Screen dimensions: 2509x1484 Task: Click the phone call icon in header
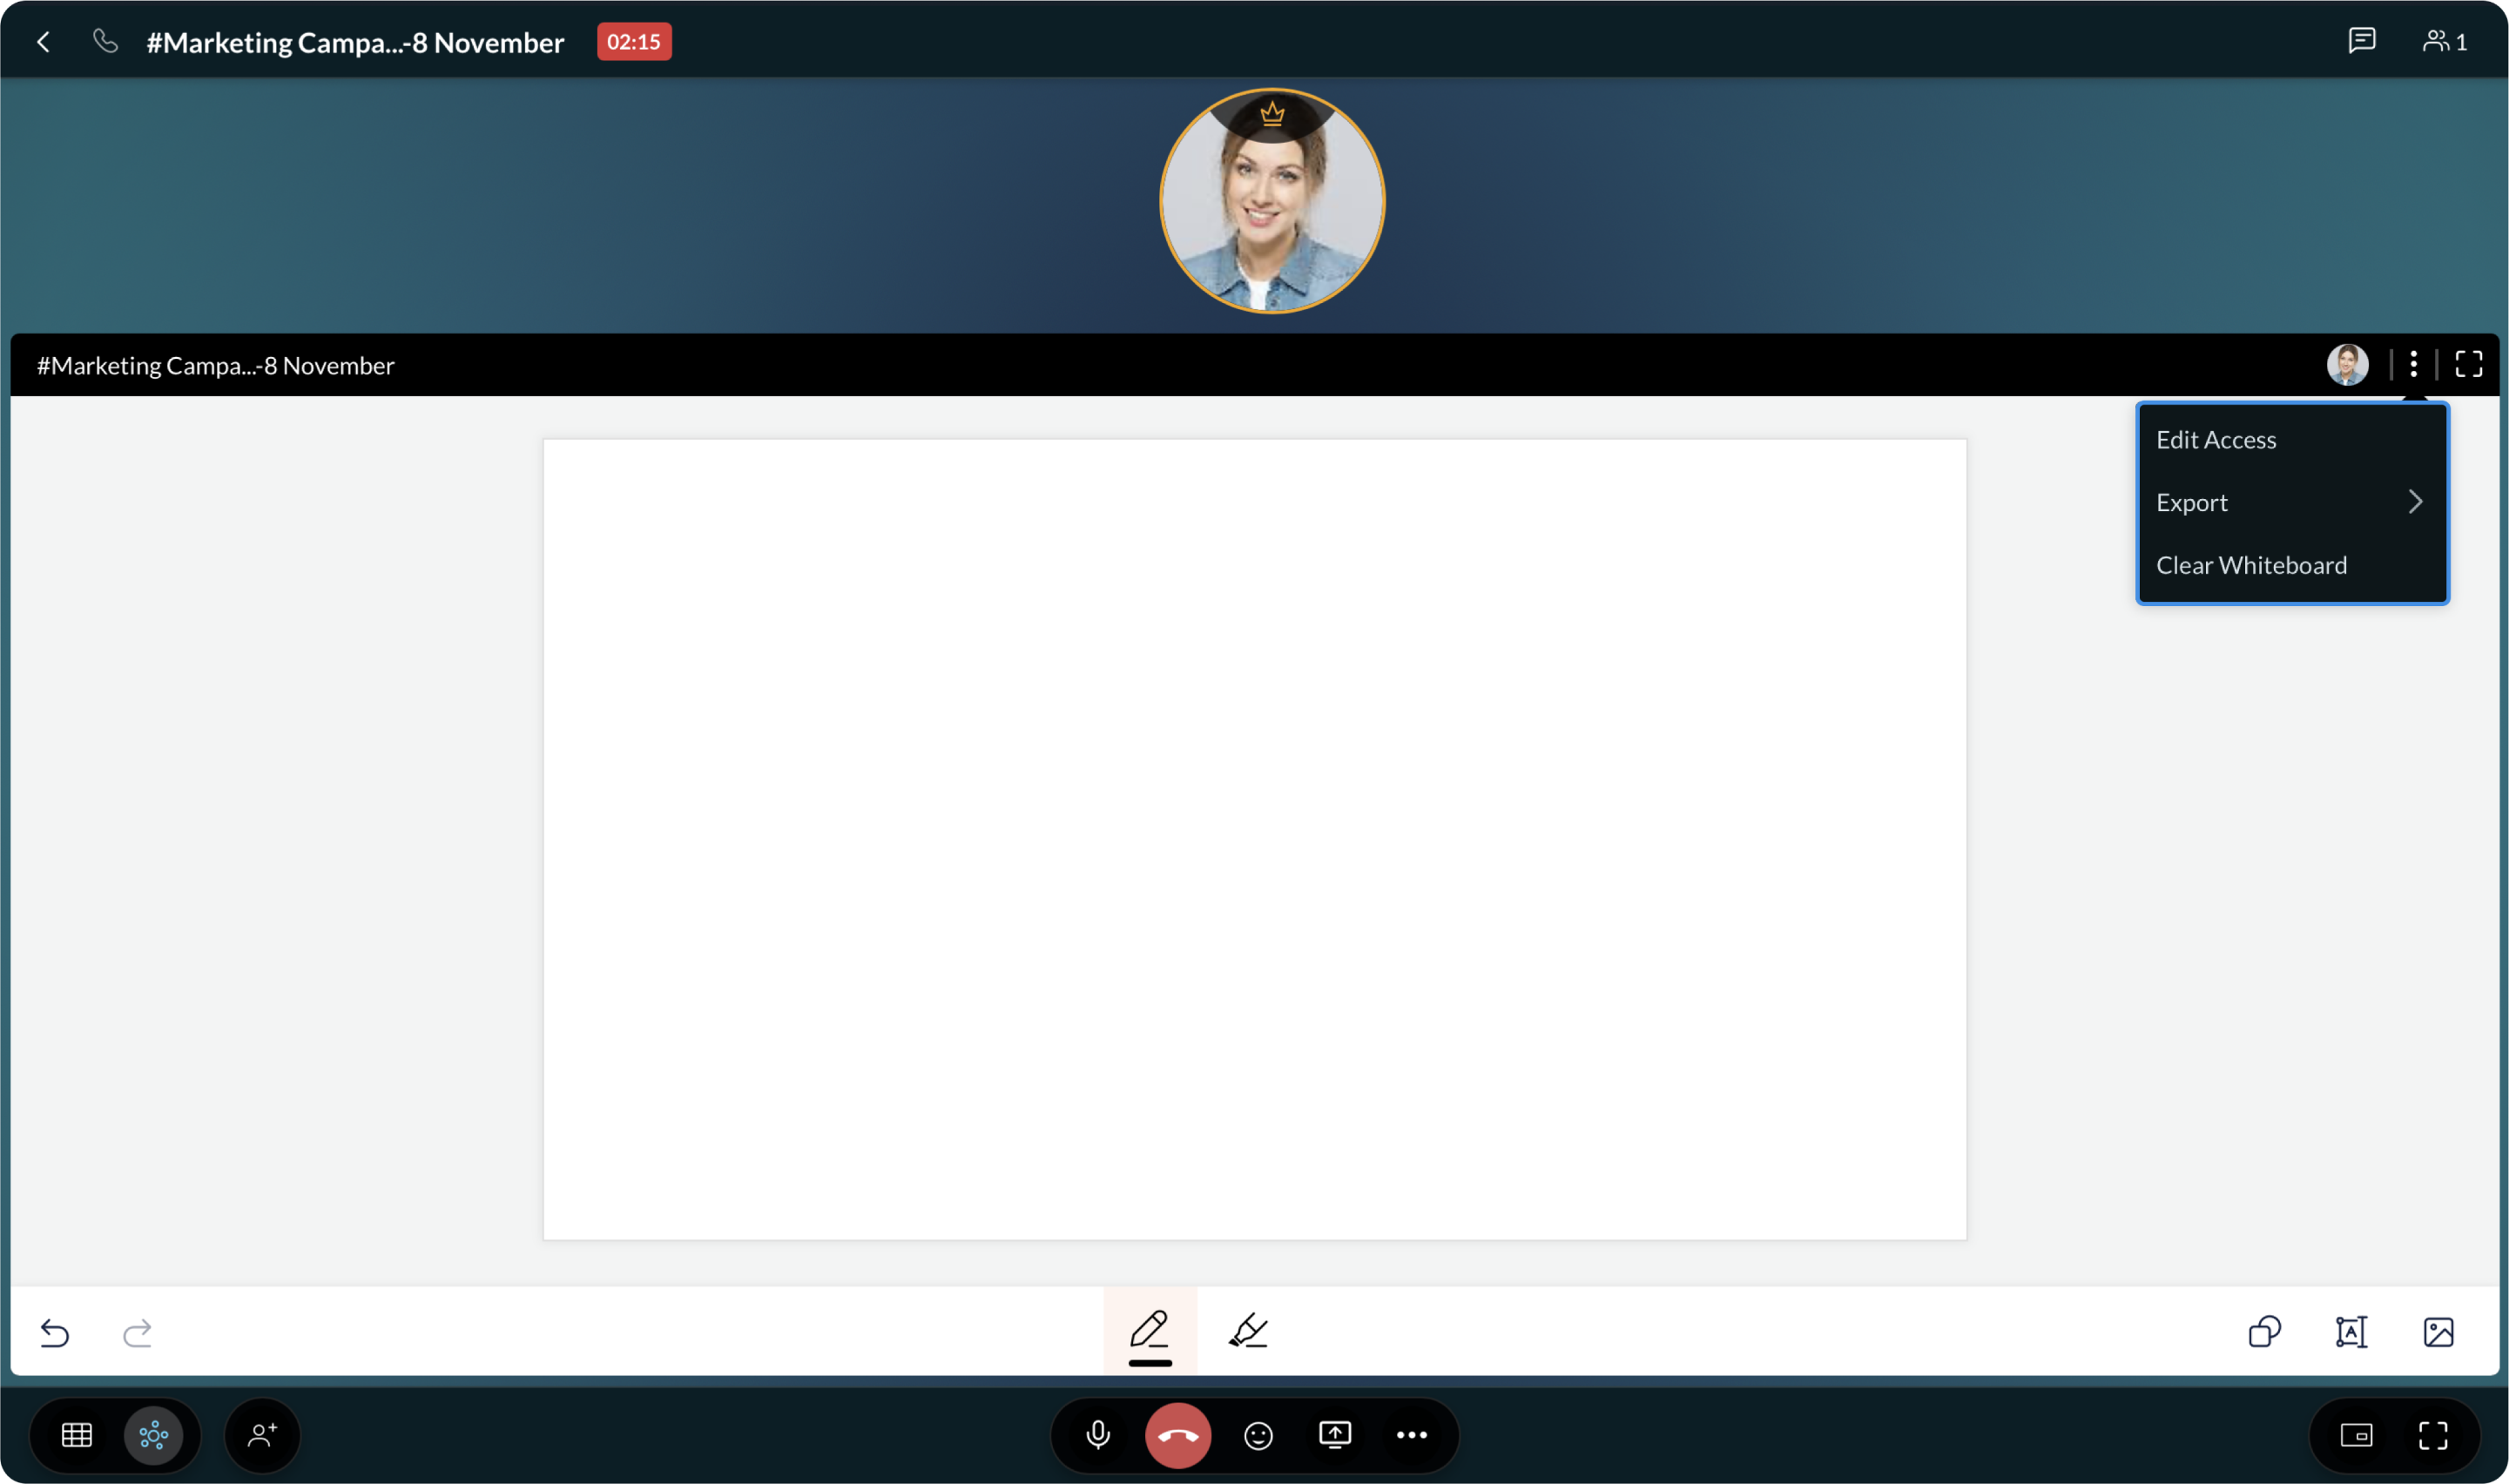[105, 41]
